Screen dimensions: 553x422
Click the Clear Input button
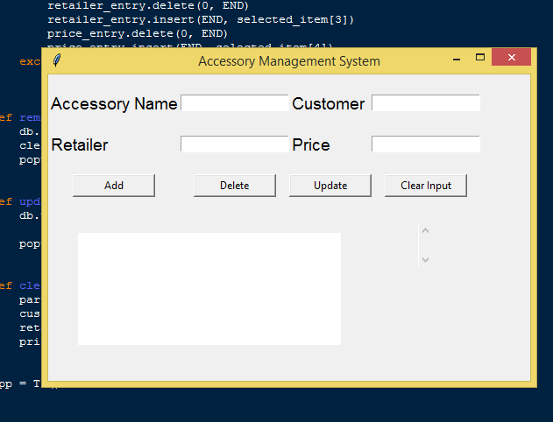coord(426,186)
